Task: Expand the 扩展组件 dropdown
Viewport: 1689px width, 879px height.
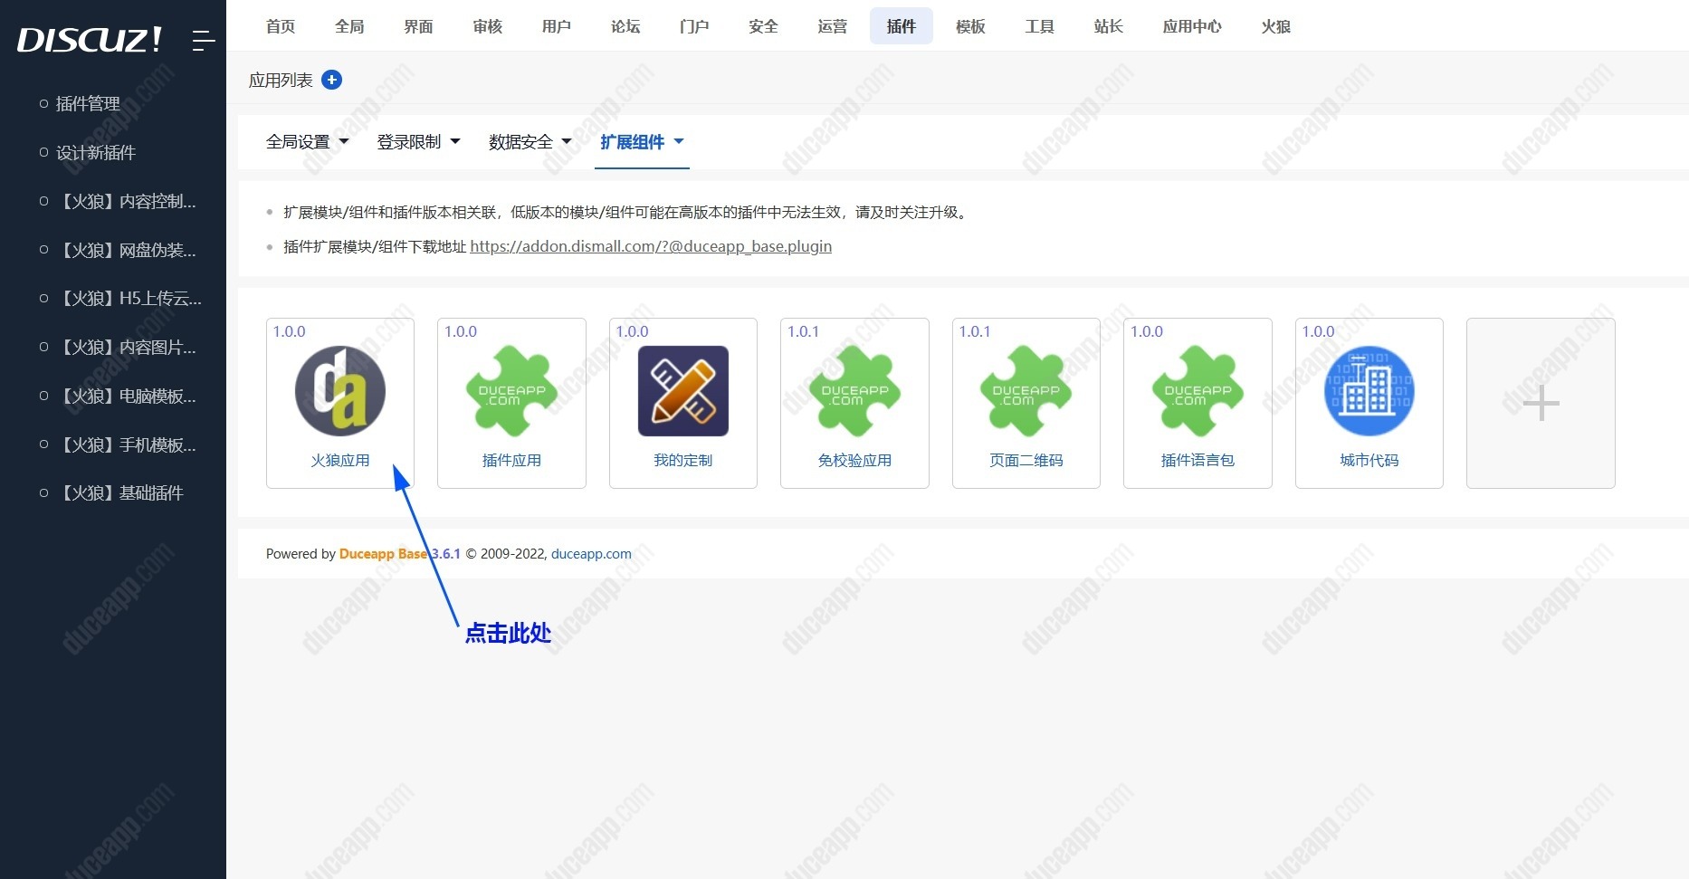Action: click(642, 141)
